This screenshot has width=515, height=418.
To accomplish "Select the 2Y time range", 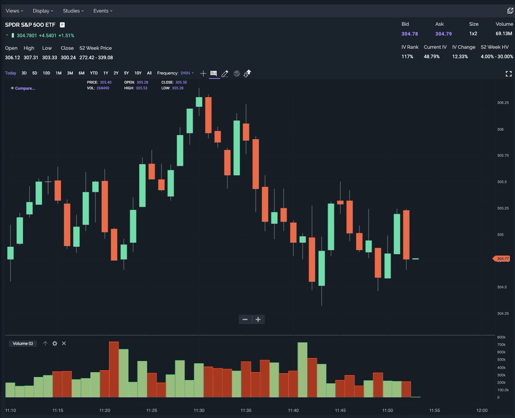I will [116, 73].
